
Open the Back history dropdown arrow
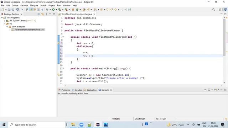[119, 10]
